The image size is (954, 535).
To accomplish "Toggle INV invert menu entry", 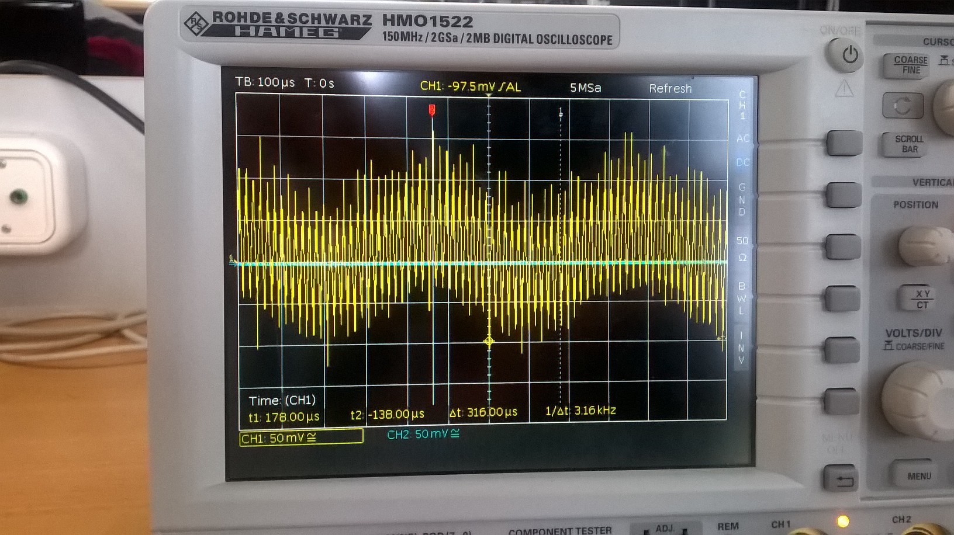I will (x=741, y=348).
